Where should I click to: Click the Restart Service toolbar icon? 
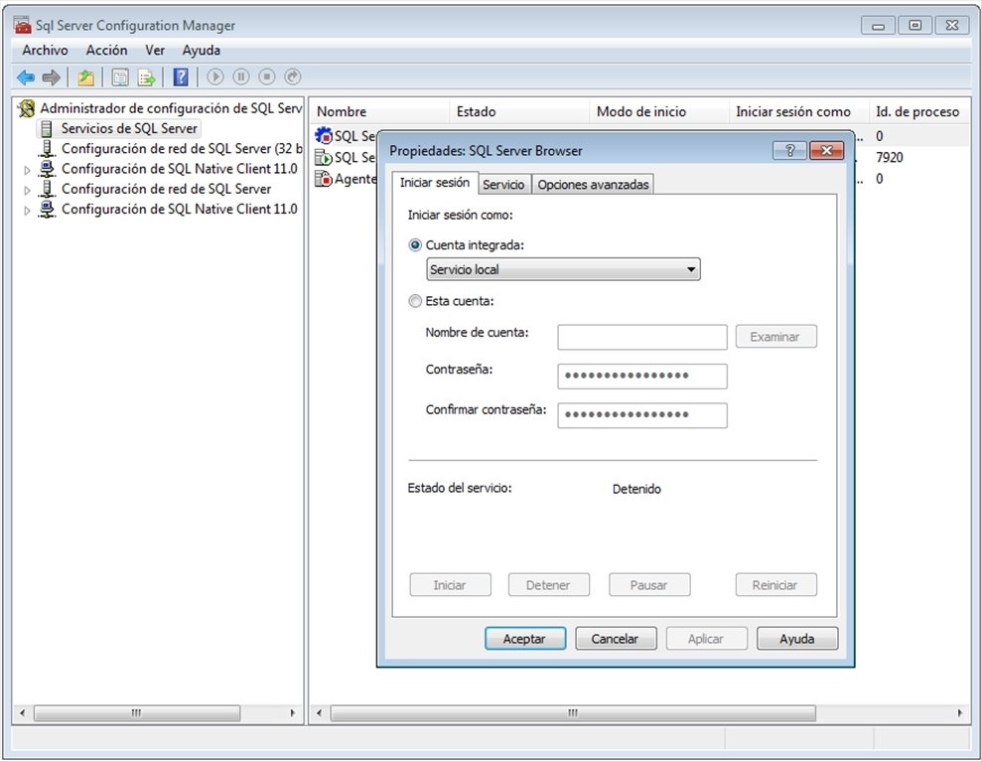tap(293, 76)
